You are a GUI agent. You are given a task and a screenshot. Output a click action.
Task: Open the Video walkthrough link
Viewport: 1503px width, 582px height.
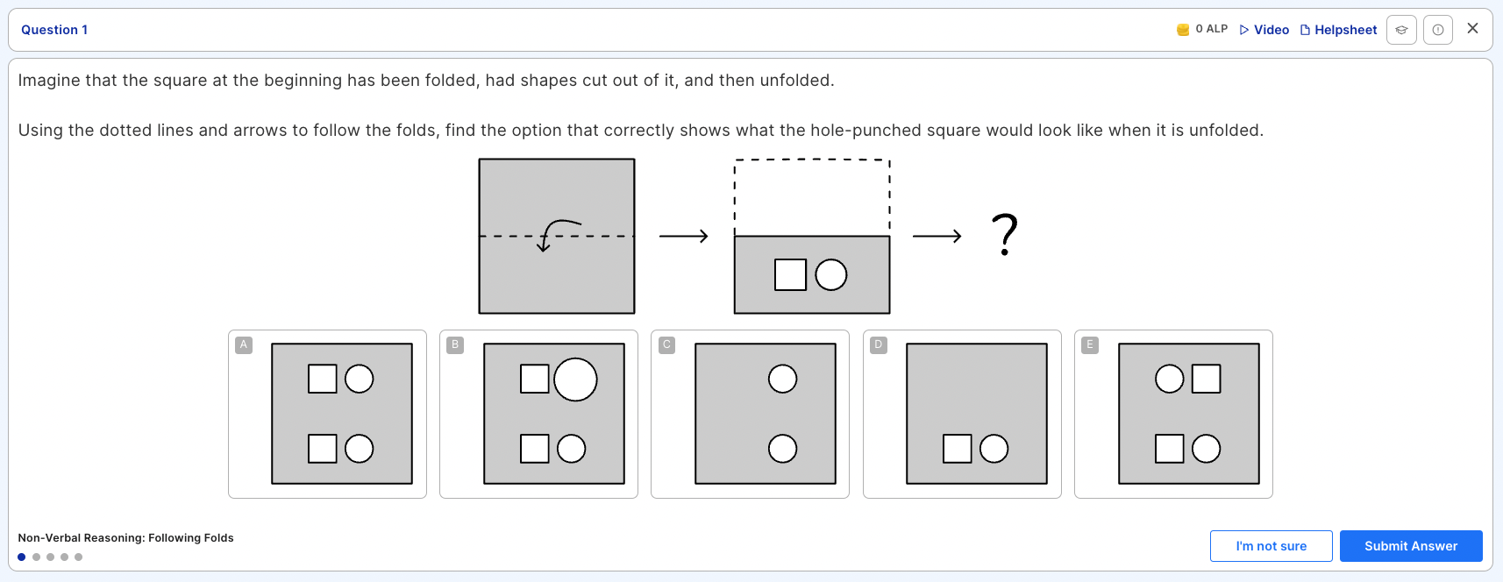[1264, 30]
